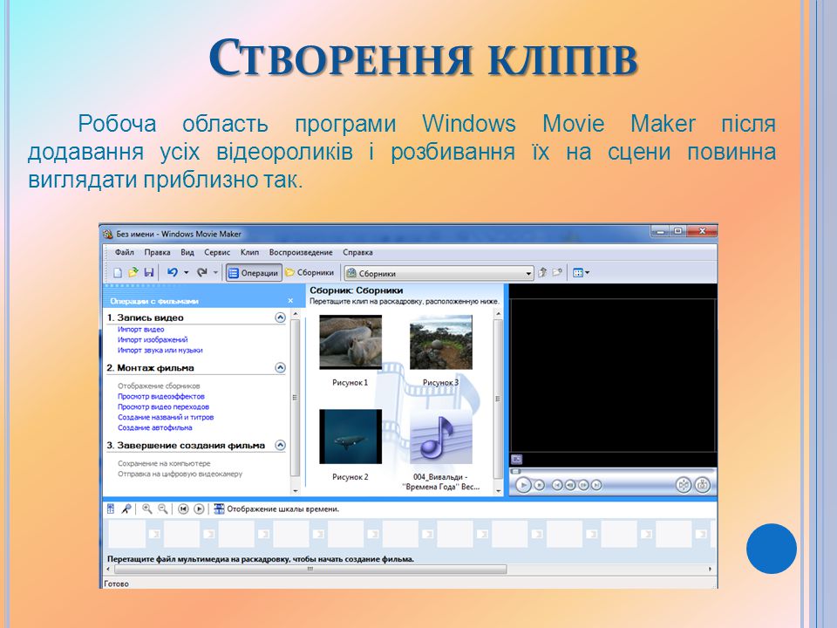Viewport: 837px width, 628px height.
Task: Step to next frame in preview
Action: pos(583,485)
